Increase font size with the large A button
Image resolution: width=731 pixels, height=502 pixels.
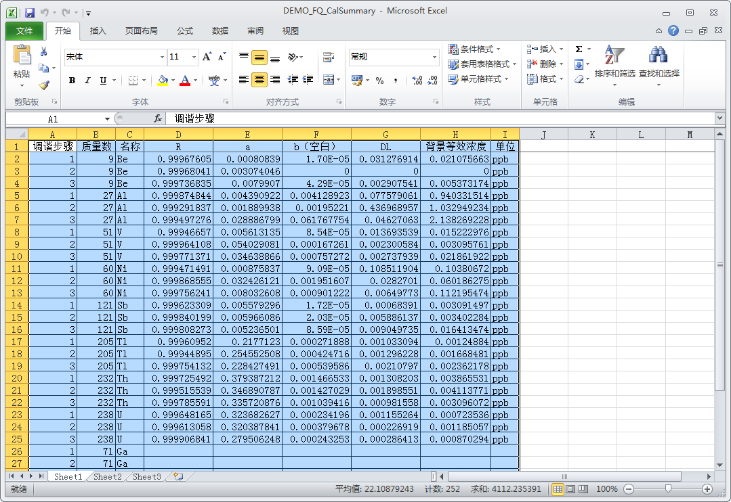(207, 57)
